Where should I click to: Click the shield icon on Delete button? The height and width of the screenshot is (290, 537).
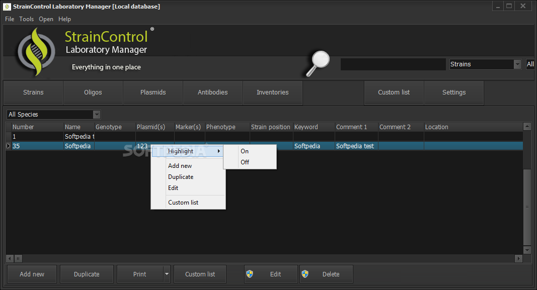pyautogui.click(x=305, y=274)
